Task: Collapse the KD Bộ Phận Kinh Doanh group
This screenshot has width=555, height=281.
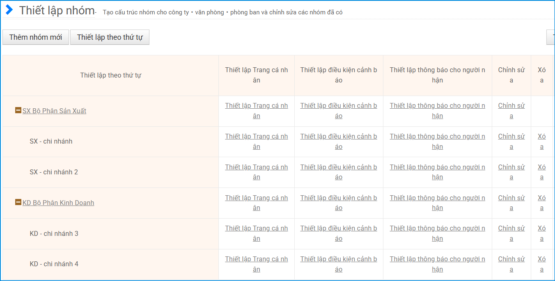Action: point(18,202)
